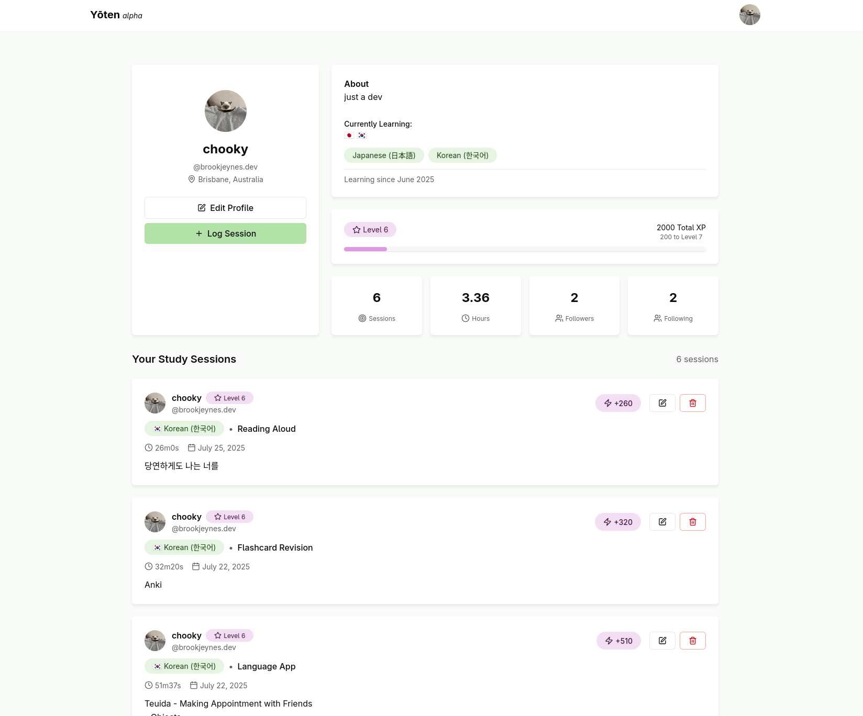
Task: Open chooky name on Flashcard Revision session
Action: tap(186, 517)
